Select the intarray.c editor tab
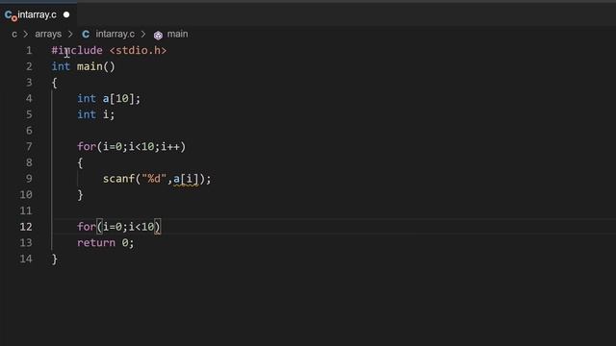Viewport: 616px width, 346px height. pyautogui.click(x=38, y=15)
